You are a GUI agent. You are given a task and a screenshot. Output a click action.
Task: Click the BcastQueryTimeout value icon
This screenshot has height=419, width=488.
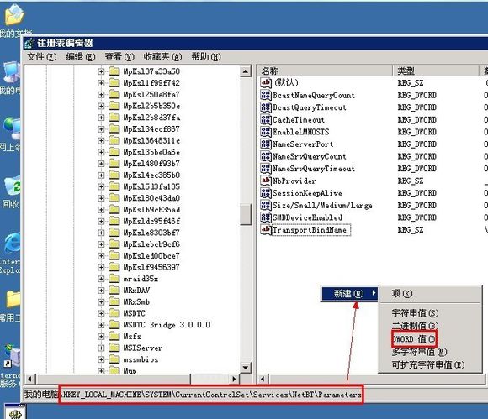266,107
